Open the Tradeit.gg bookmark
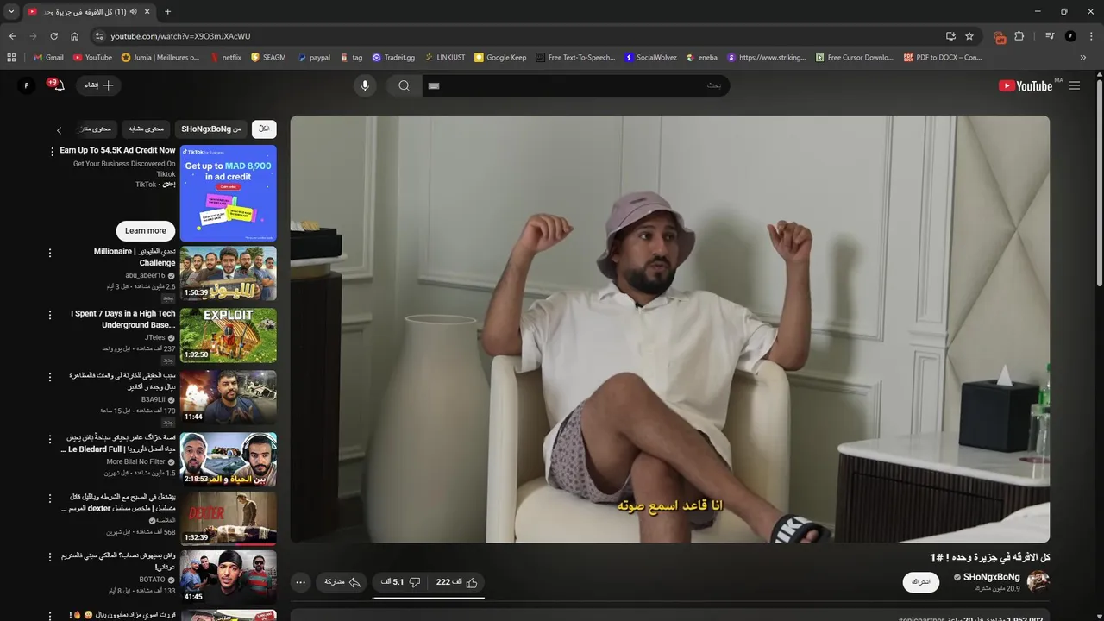This screenshot has width=1104, height=621. pos(393,58)
